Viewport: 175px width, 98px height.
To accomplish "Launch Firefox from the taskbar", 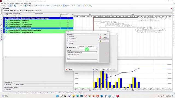I will pyautogui.click(x=94, y=96).
